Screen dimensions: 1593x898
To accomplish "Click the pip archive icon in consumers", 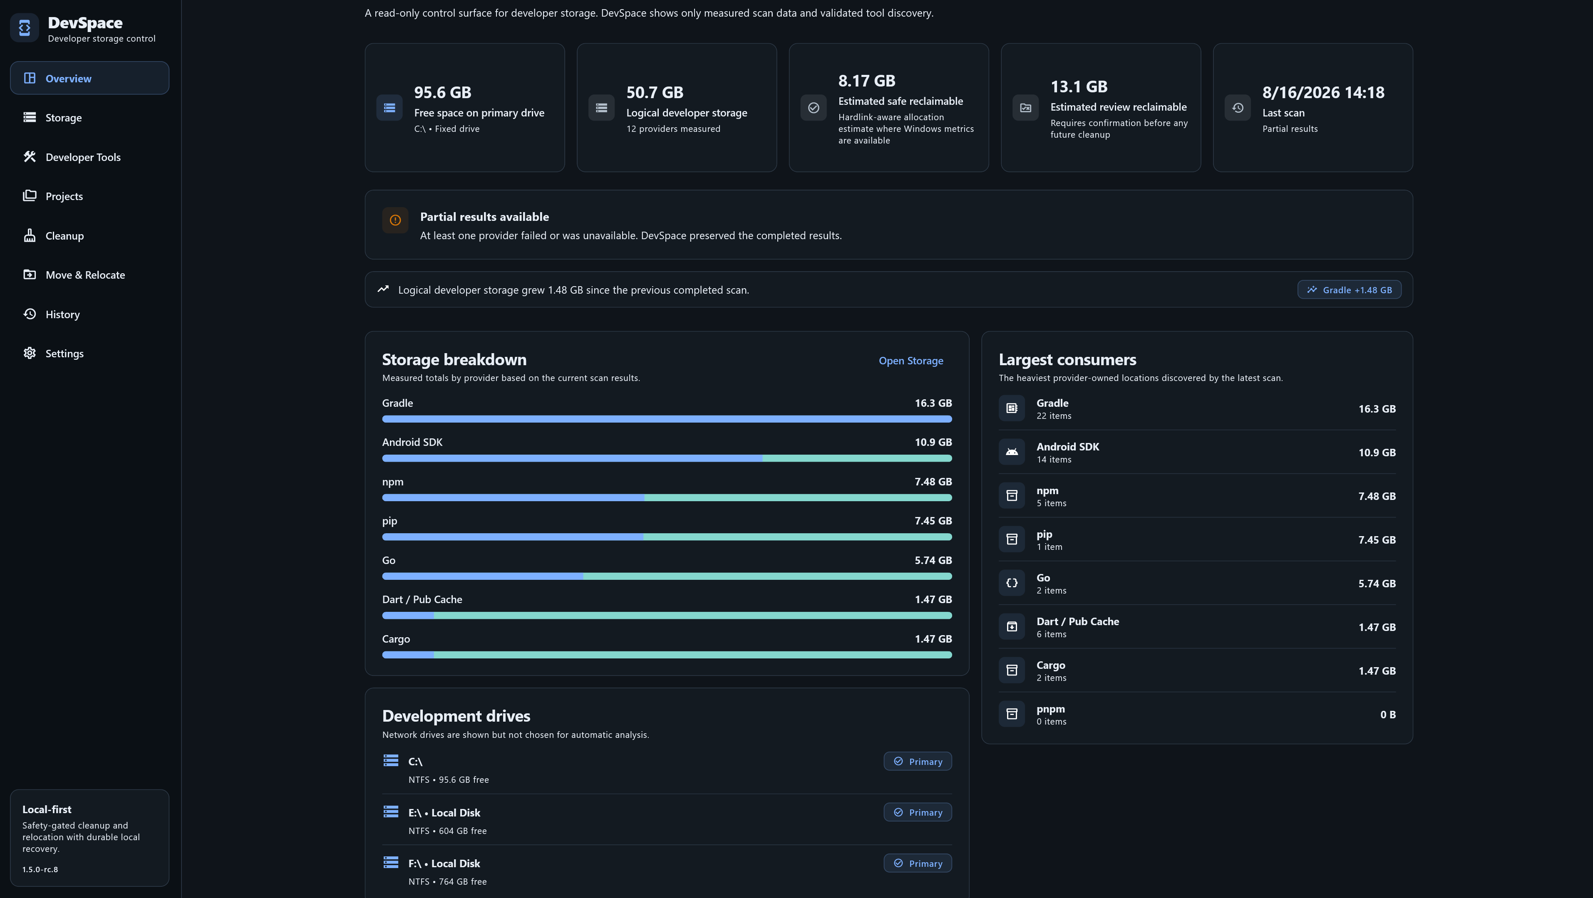I will pos(1012,539).
